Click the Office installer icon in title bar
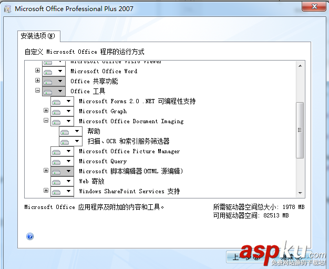 click(x=7, y=9)
